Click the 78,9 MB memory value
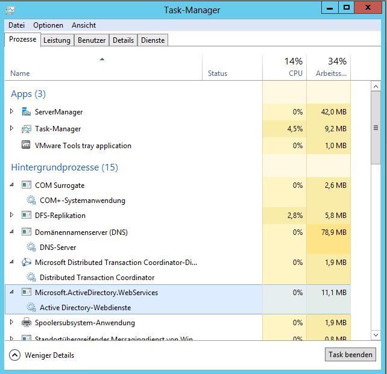Viewport: 387px width, 374px height. click(334, 232)
